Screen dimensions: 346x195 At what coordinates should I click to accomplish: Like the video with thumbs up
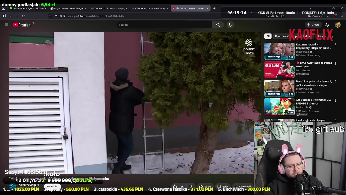(178, 186)
